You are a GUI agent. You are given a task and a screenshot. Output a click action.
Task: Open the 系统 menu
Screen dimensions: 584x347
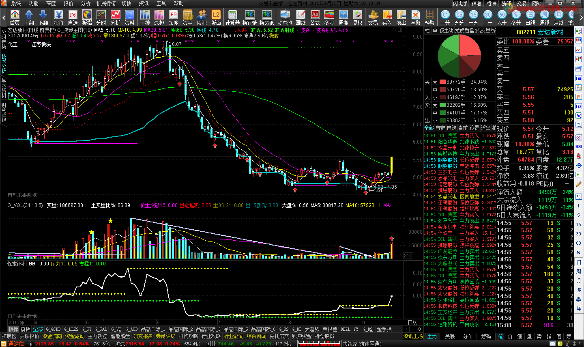click(x=16, y=3)
